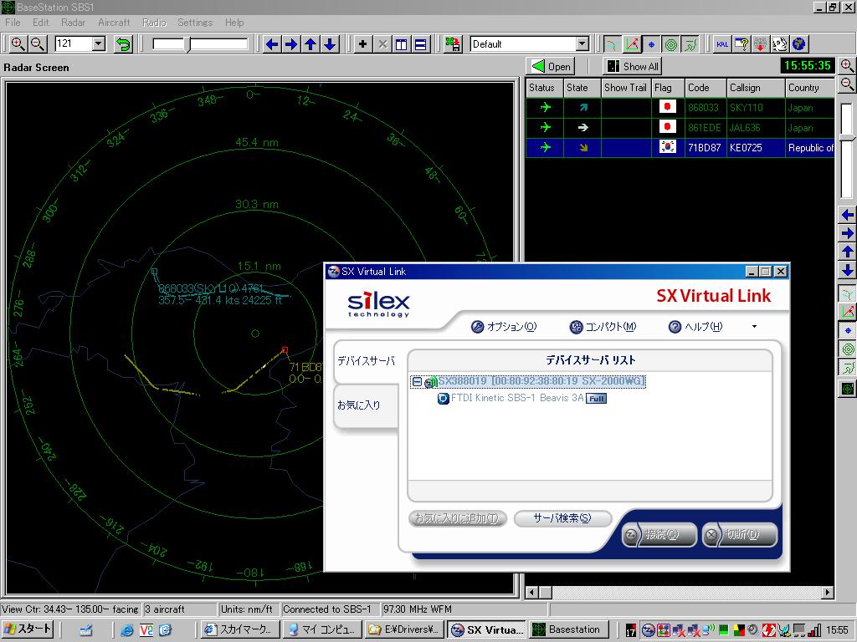857x642 pixels.
Task: Sort by Country column header
Action: coord(810,88)
